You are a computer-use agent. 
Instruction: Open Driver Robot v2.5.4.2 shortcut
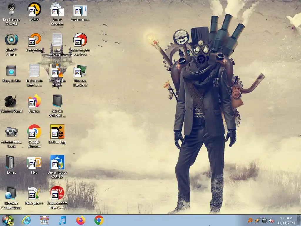coord(57,167)
